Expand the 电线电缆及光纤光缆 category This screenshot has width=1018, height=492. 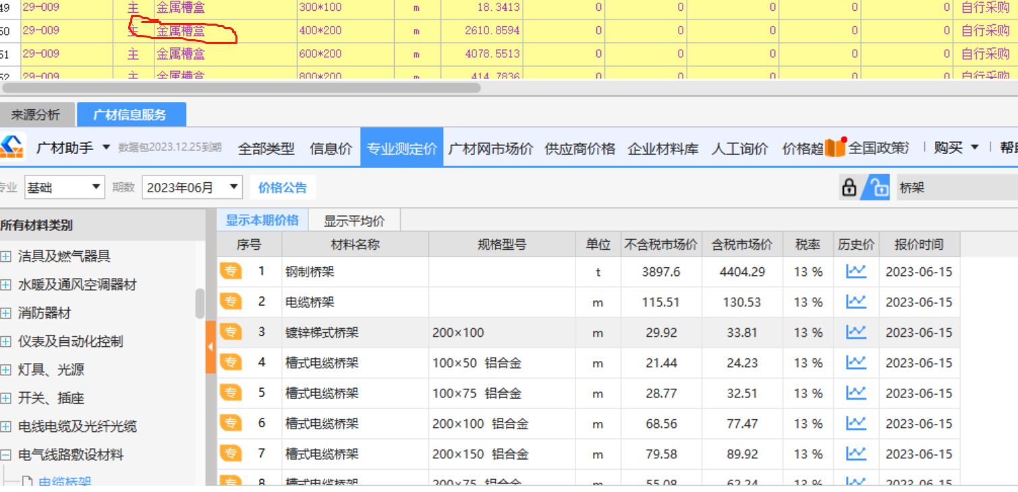5,427
